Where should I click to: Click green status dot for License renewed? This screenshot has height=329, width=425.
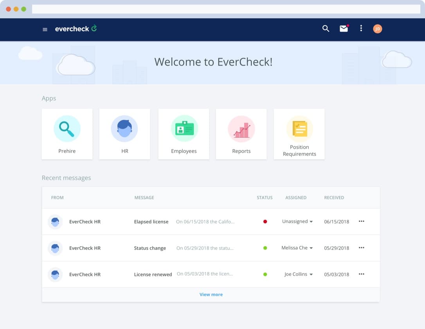click(x=265, y=274)
